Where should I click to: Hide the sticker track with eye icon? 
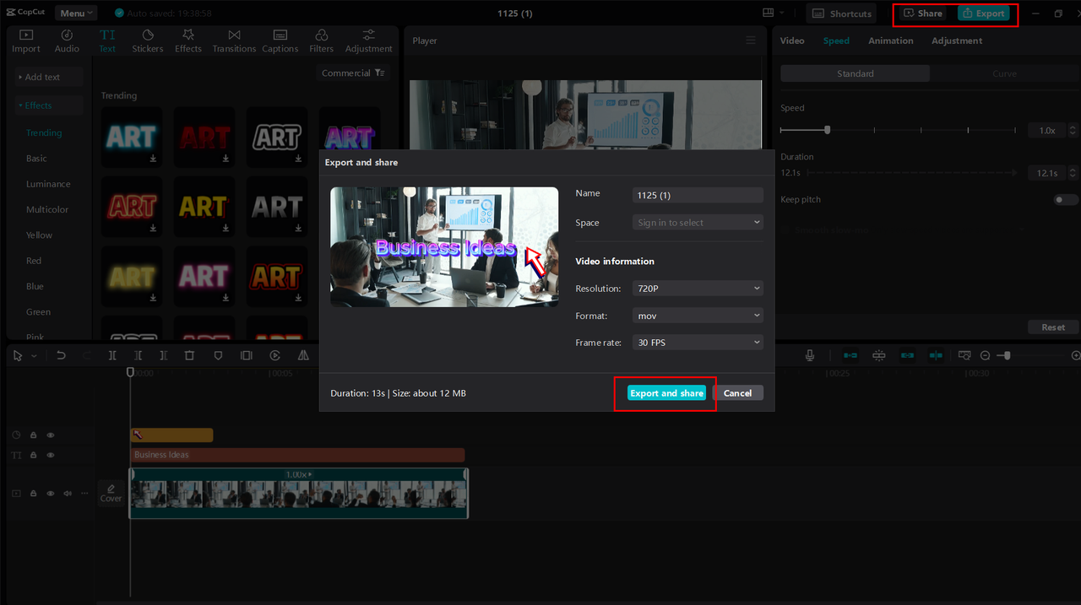click(51, 435)
